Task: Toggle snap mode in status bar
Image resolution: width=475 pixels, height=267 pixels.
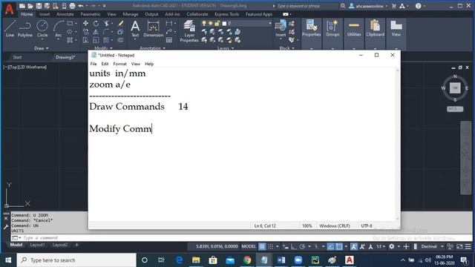Action: [270, 247]
